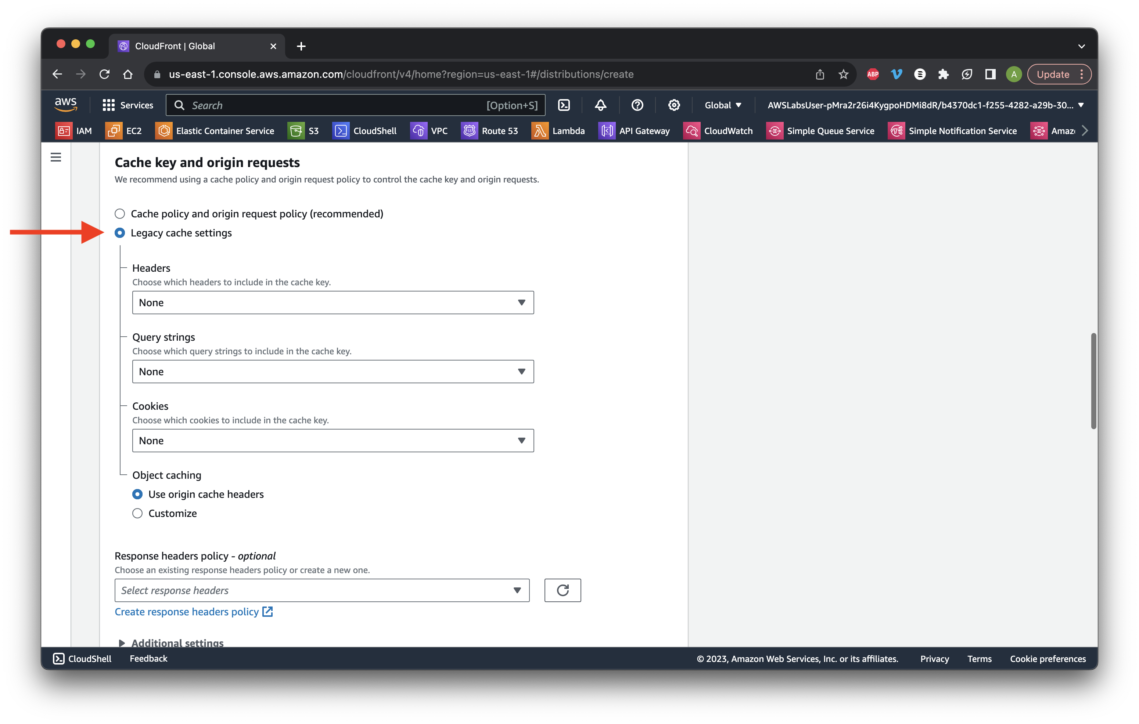Image resolution: width=1139 pixels, height=724 pixels.
Task: Open Simple Queue Service shortcut
Action: [x=820, y=131]
